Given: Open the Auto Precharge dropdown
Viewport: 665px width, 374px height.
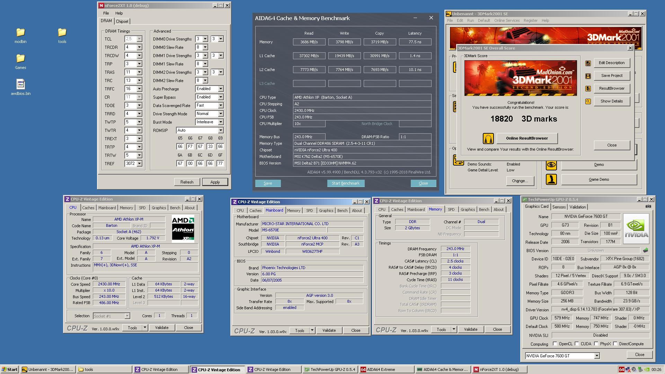Looking at the screenshot, I should click(221, 89).
